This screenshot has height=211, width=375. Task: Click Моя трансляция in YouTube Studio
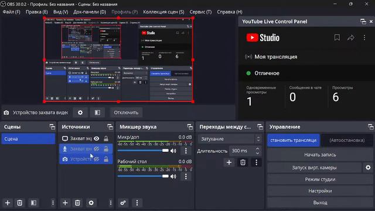276,57
